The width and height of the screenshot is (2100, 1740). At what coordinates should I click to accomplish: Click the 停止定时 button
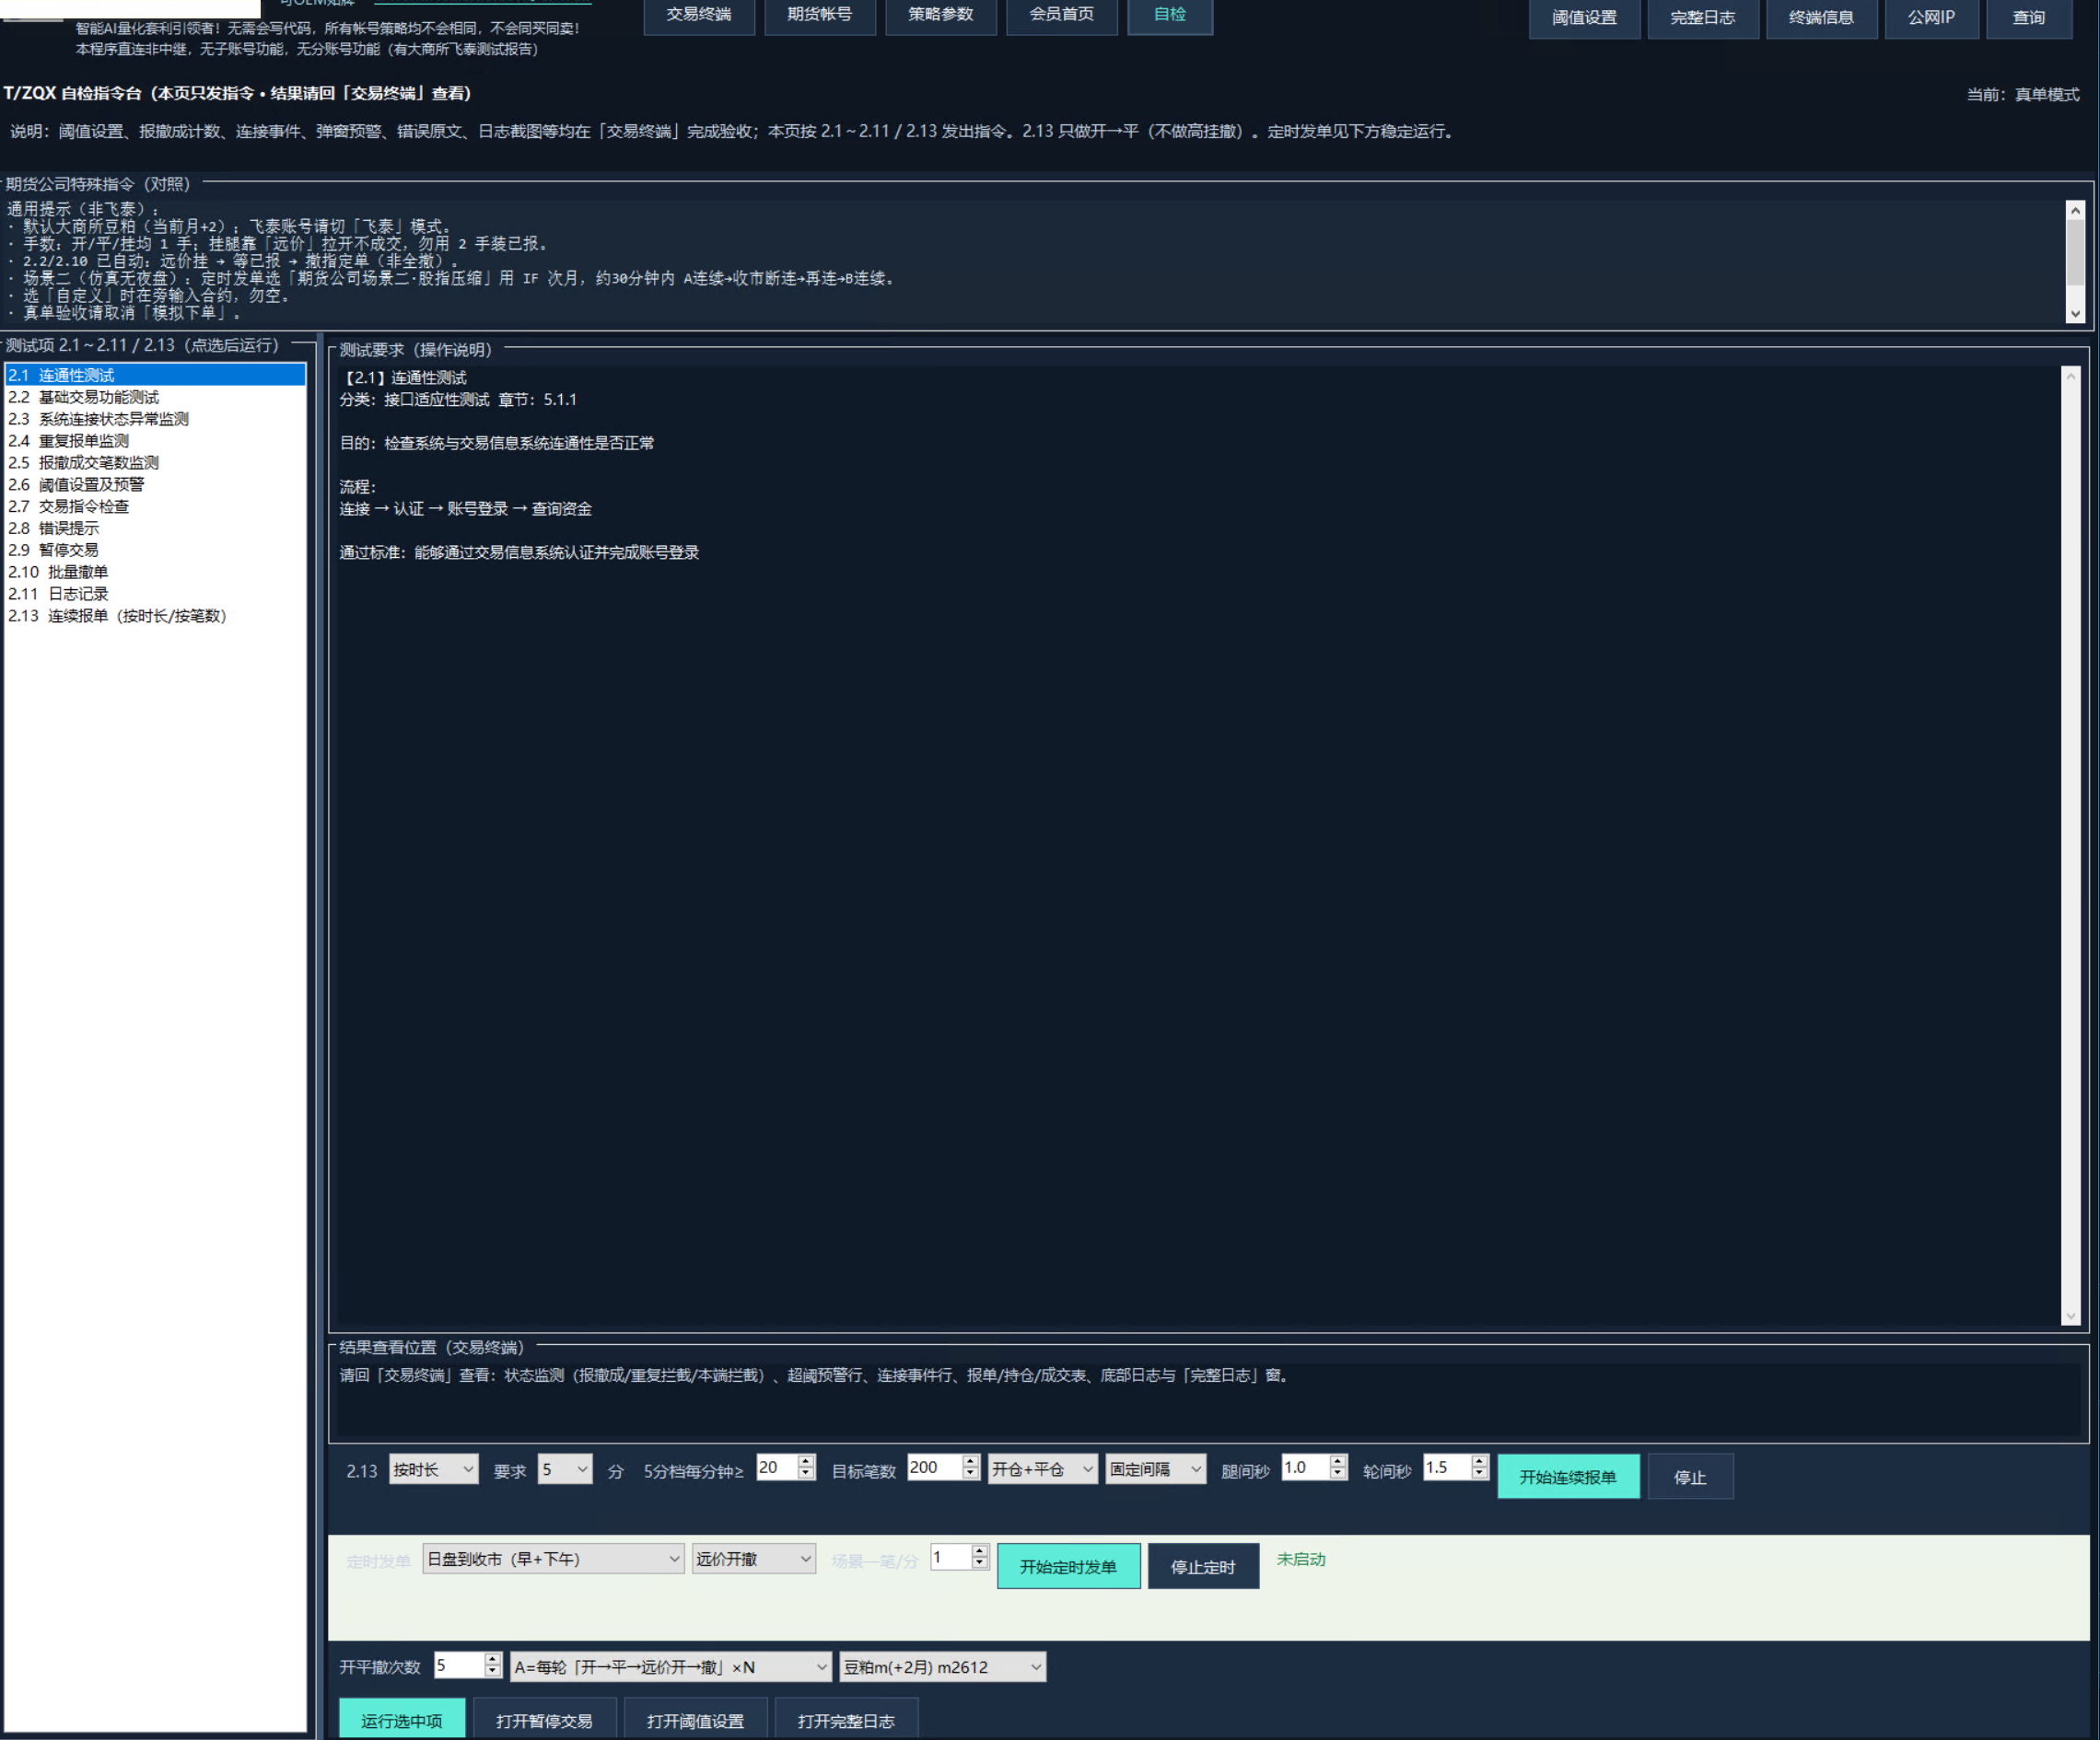1203,1567
